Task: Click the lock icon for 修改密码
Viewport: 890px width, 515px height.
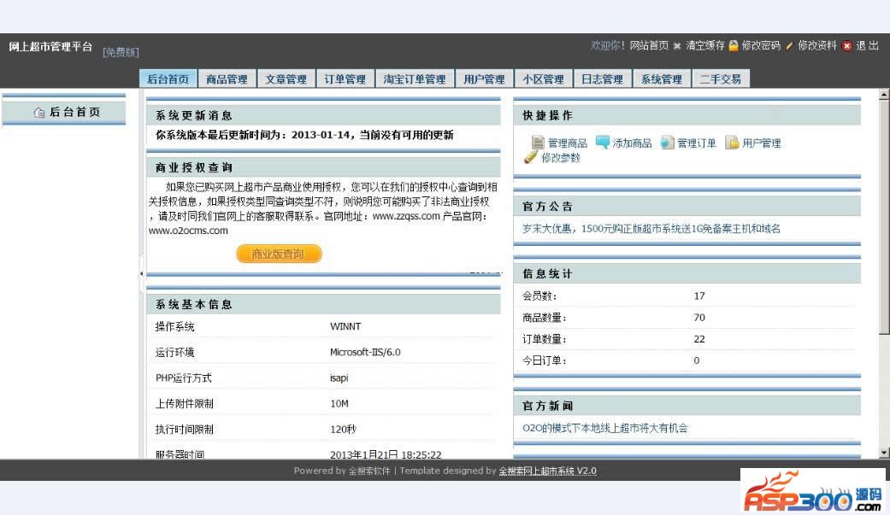Action: coord(734,45)
